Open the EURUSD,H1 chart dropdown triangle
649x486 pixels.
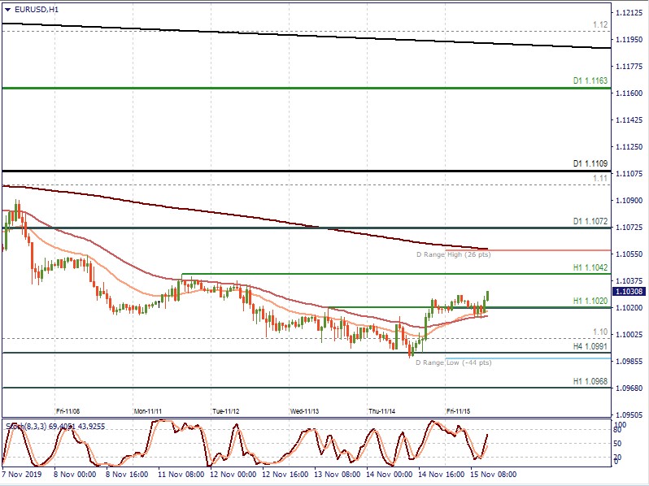[8, 10]
